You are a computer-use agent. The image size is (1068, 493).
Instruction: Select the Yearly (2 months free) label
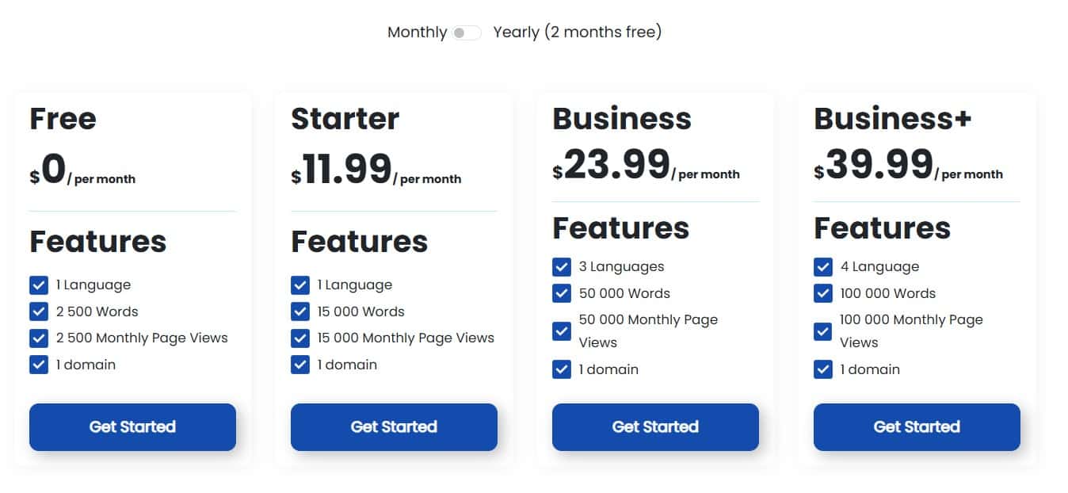577,32
